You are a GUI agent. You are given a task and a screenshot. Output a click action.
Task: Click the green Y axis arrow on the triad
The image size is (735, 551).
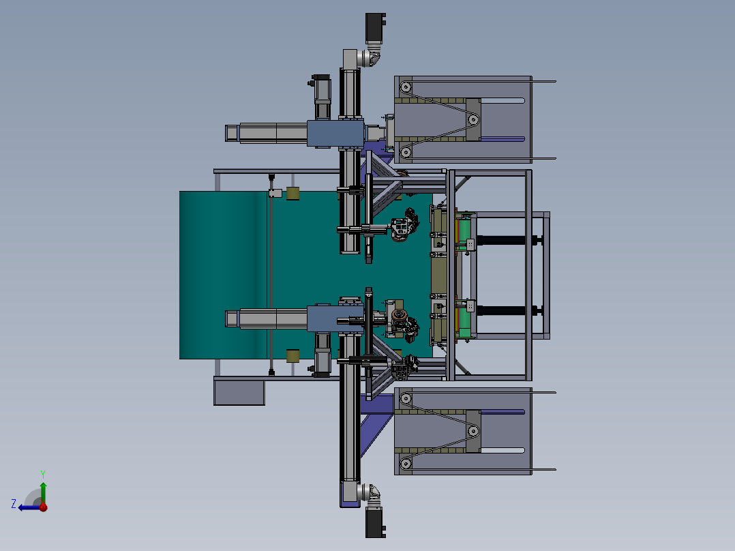tap(43, 493)
